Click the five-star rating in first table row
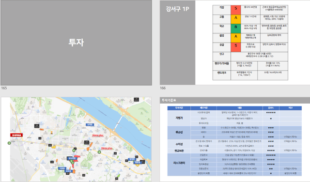 271,113
